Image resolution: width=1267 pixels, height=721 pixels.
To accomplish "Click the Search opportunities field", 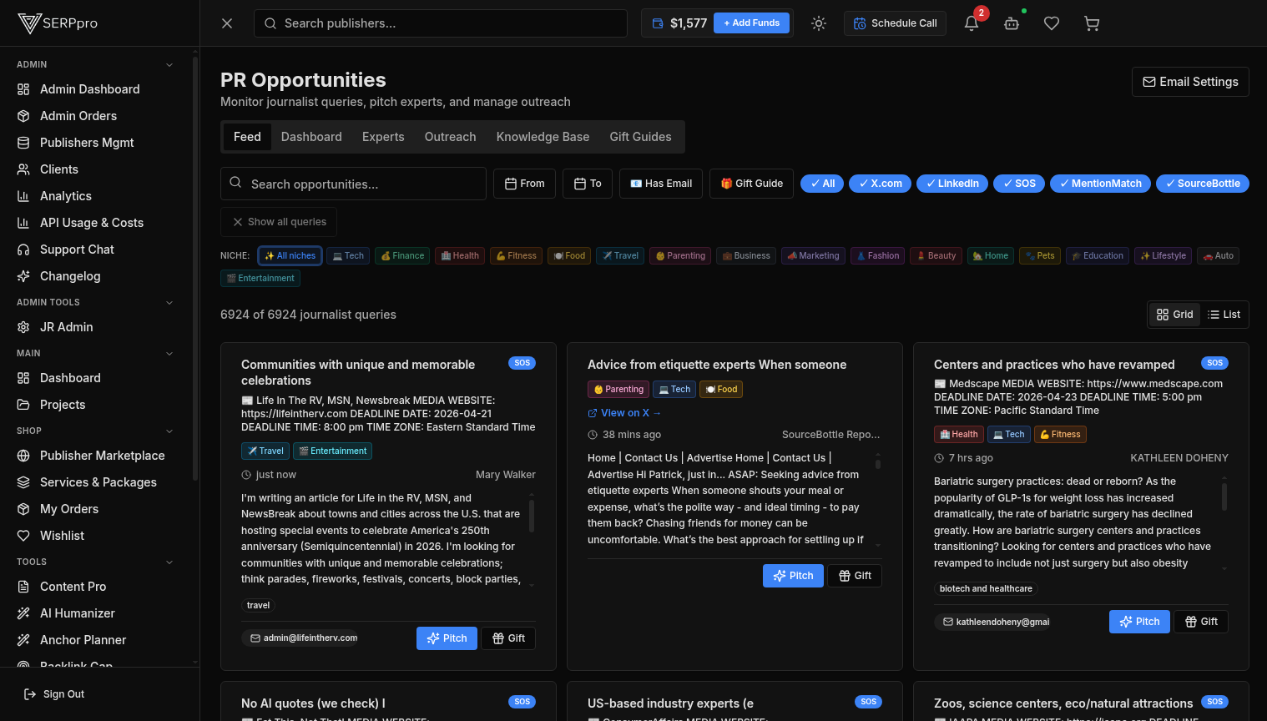I will pos(352,183).
